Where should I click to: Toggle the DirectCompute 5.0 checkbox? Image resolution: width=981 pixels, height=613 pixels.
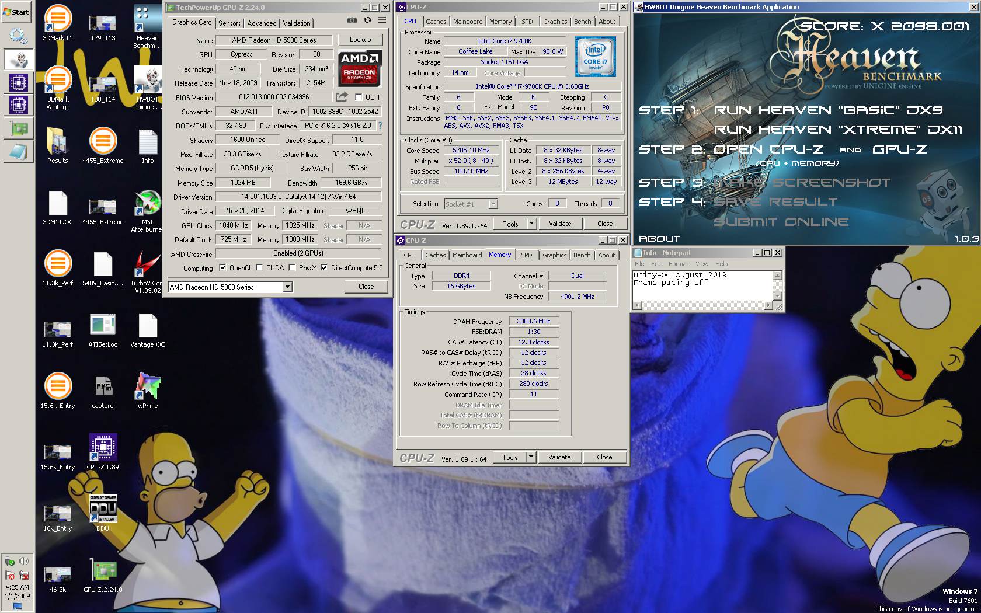[324, 268]
